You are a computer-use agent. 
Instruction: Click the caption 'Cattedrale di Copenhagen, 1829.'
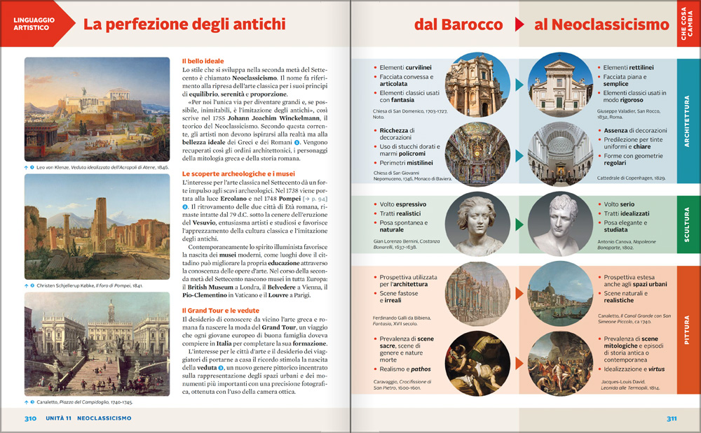632,178
